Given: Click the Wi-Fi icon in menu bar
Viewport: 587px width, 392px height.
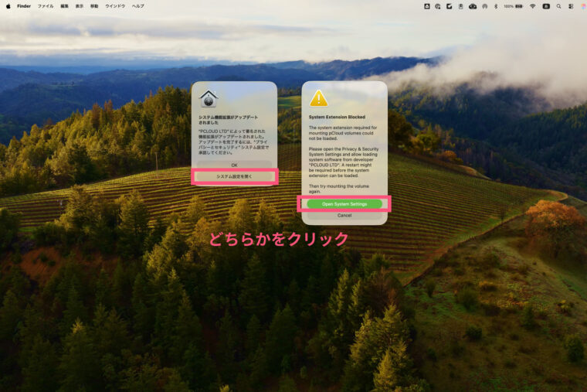Looking at the screenshot, I should point(532,6).
